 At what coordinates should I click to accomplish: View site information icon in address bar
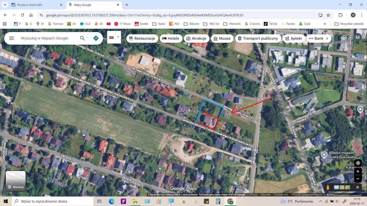[41, 15]
